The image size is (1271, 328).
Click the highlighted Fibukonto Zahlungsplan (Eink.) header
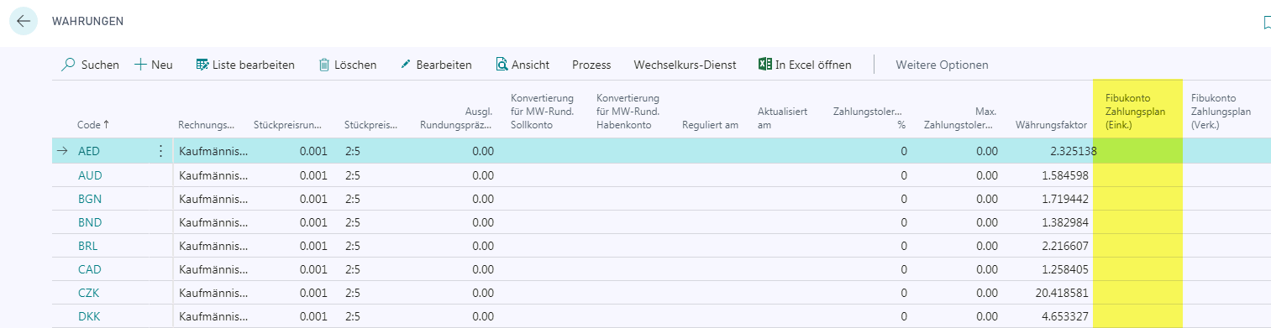1137,111
